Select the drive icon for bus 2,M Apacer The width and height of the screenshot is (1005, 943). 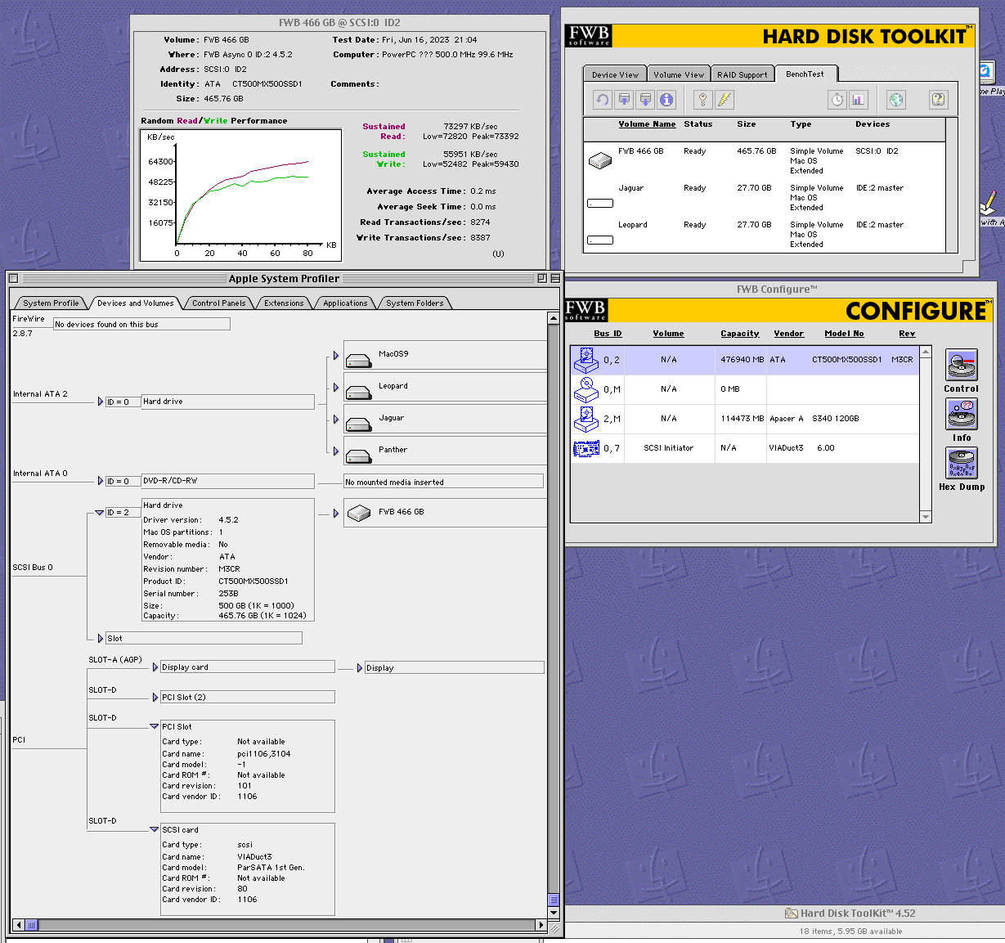(586, 419)
